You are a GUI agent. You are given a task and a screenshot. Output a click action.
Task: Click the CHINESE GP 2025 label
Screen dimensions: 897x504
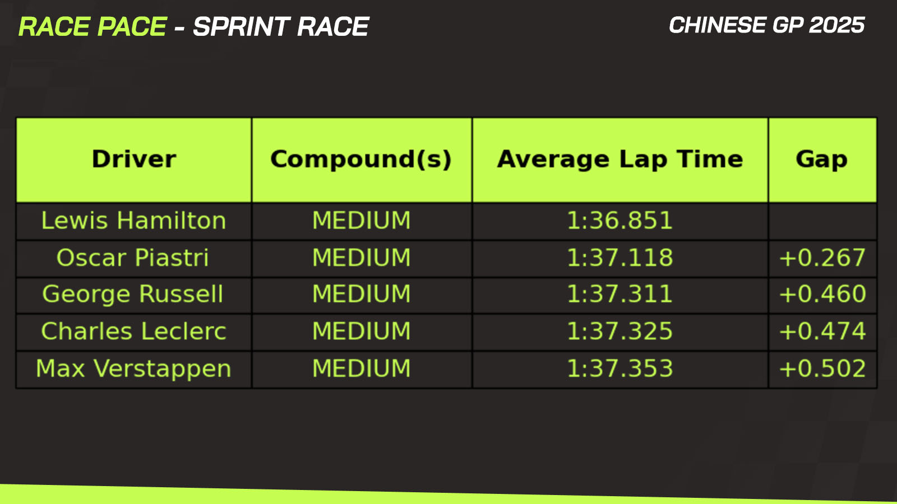pyautogui.click(x=766, y=25)
